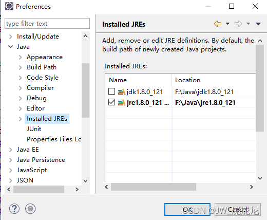
Task: Select the Java EE tree item
Action: (x=28, y=150)
